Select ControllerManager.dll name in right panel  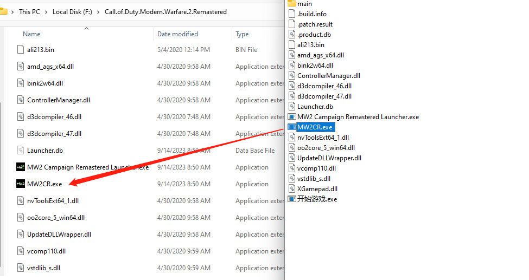tap(329, 75)
